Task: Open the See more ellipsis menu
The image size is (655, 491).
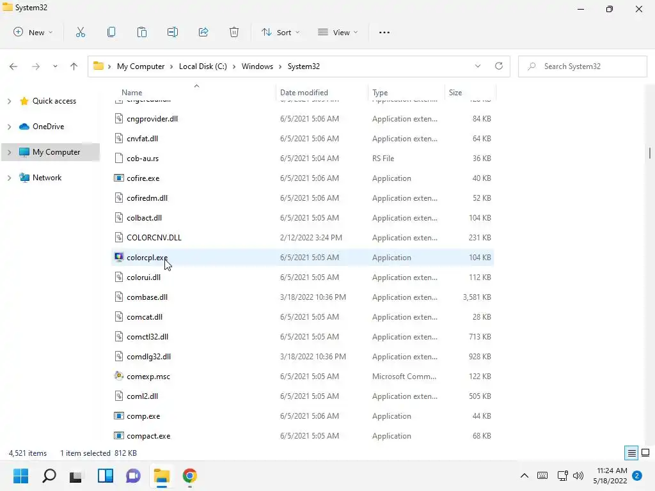Action: tap(384, 32)
